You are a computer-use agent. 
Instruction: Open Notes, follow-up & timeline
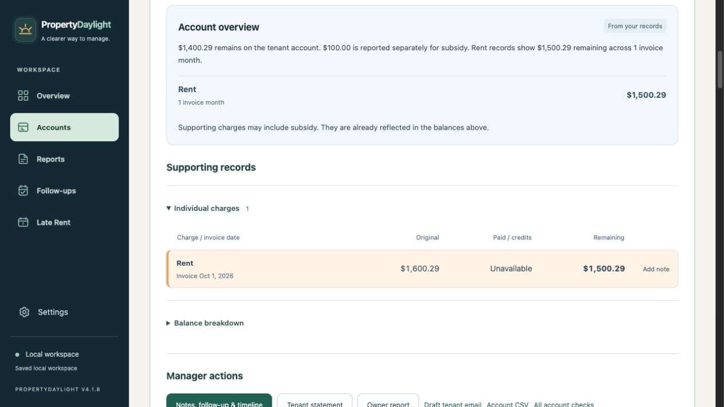[x=219, y=401]
